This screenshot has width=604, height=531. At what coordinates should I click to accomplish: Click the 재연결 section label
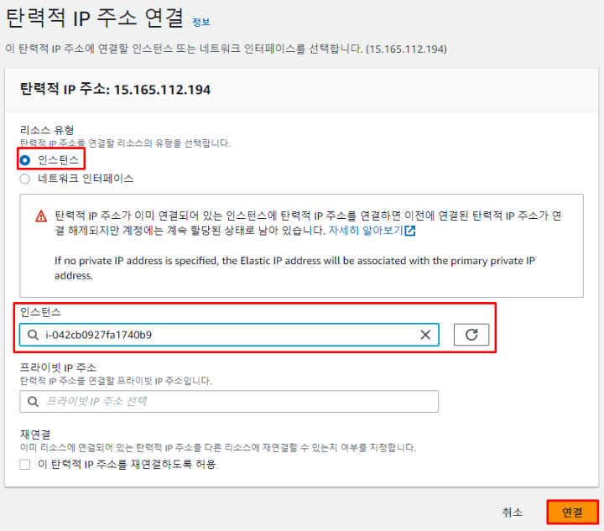click(35, 435)
